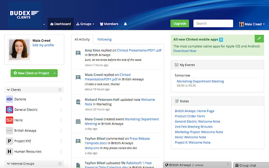Open Marketing Department Meeting event under Tomorrow

200,81
